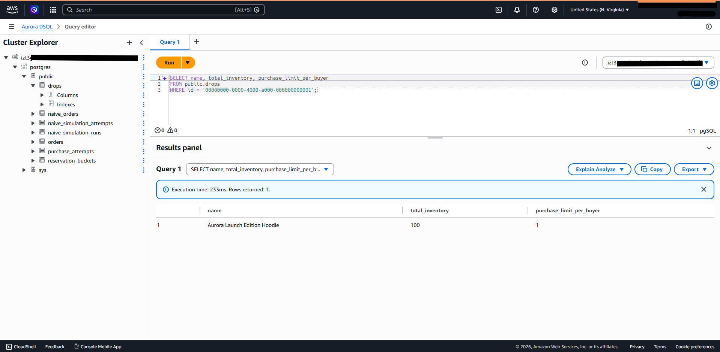The height and width of the screenshot is (352, 720).
Task: Expand the Indexes node
Action: pos(42,104)
